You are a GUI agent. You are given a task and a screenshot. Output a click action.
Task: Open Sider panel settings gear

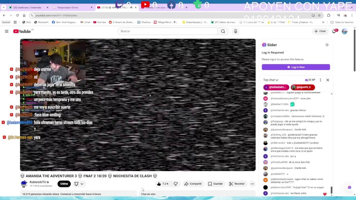pos(327,45)
